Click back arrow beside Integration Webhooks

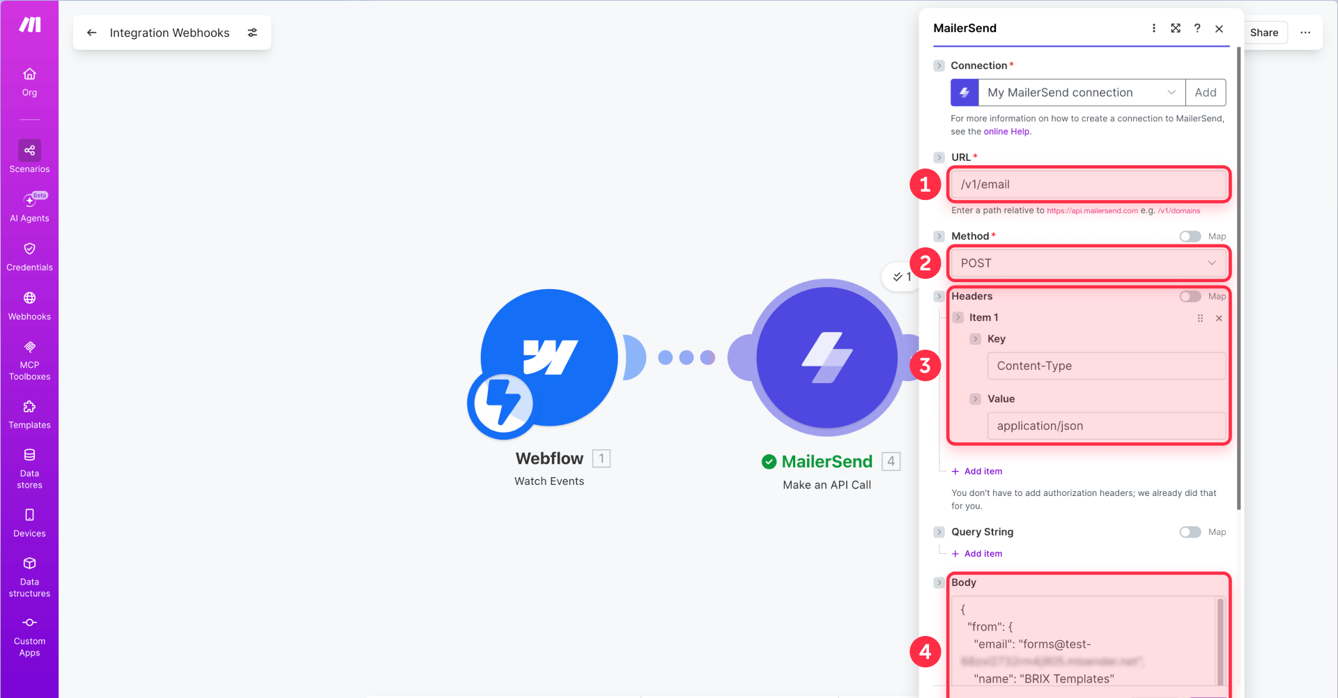[x=91, y=33]
